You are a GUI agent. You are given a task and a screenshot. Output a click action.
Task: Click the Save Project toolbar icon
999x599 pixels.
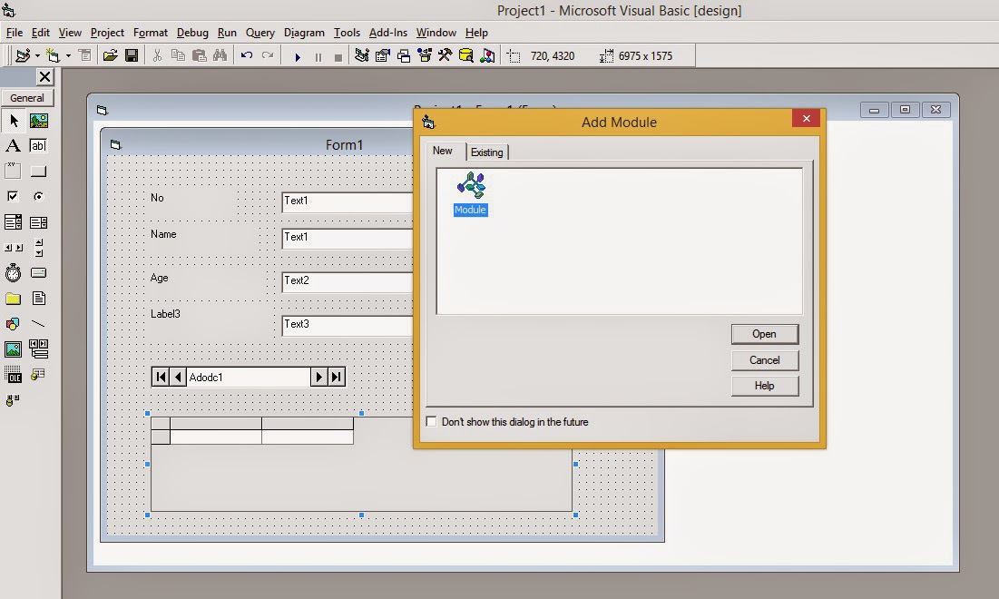click(x=132, y=55)
